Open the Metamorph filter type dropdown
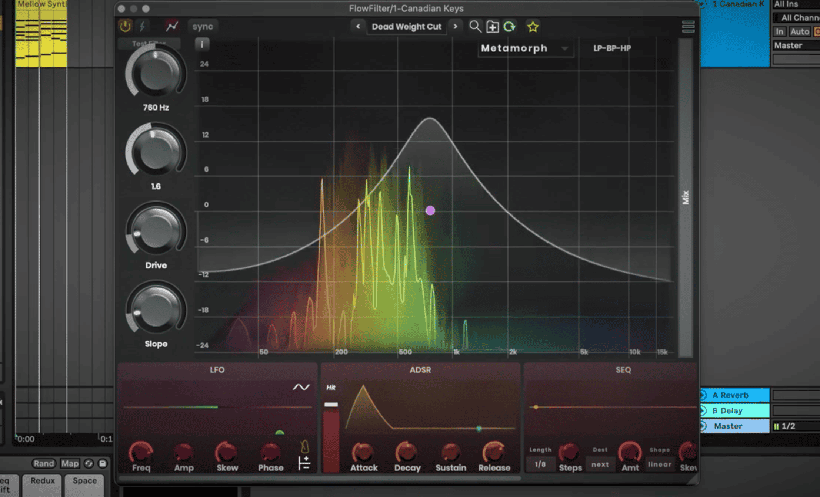Screen dimensions: 820x497 coord(525,48)
